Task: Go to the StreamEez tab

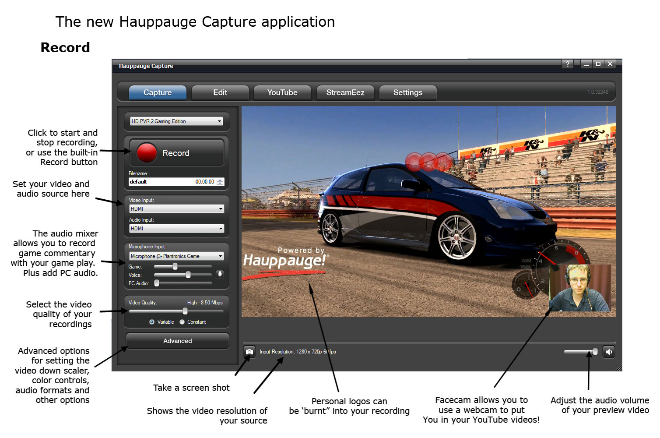Action: 345,93
